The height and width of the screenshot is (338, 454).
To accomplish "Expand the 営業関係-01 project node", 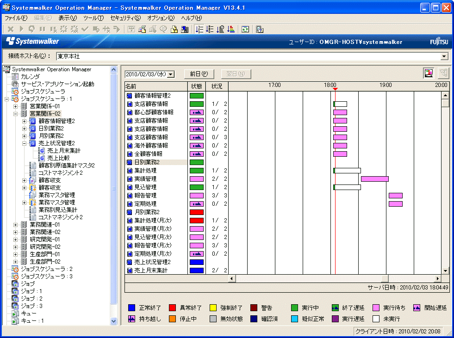I will (16, 106).
